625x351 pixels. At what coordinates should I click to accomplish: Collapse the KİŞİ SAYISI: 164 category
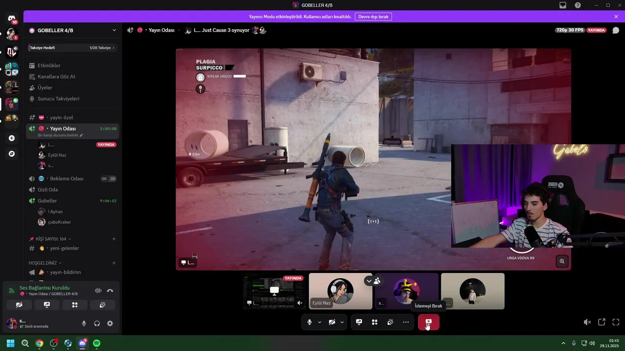(50, 239)
